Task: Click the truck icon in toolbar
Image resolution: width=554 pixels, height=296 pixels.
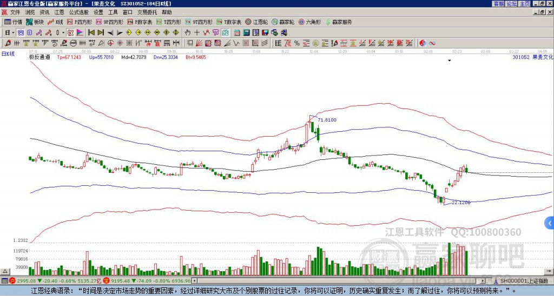Action: click(x=283, y=33)
